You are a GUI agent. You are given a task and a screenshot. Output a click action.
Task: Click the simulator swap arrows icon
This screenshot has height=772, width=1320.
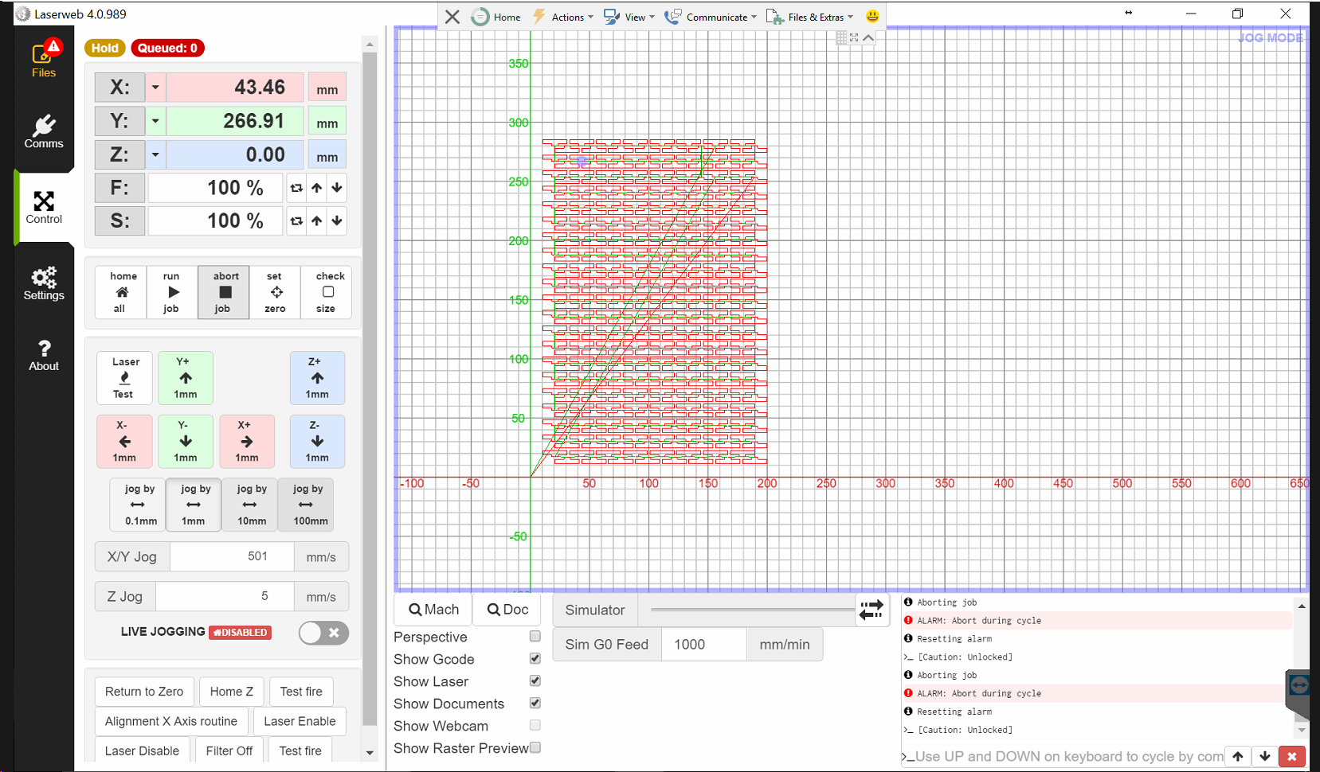pos(872,610)
